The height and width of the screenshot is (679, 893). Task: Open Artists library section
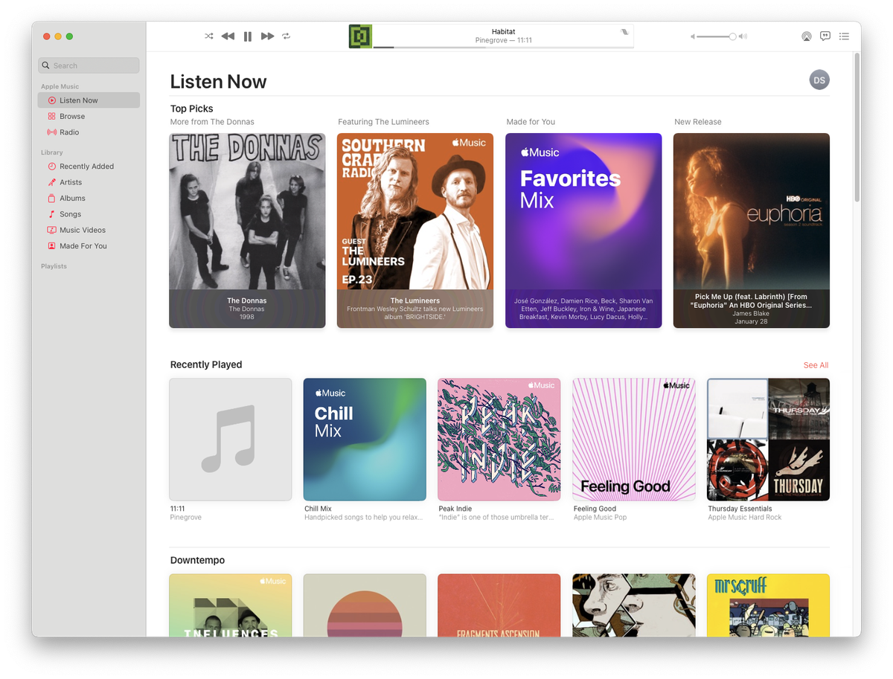(89, 182)
